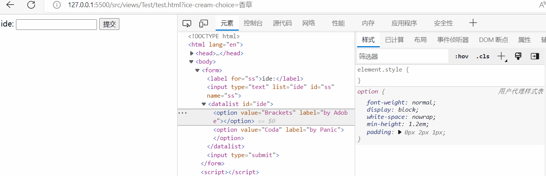Expand the padding shorthand triangle
546x176 pixels.
[399, 132]
